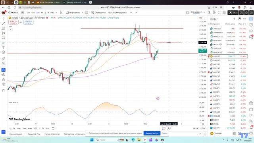The width and height of the screenshot is (254, 143).
Task: Open the Индикаторы menu
Action: tap(73, 12)
